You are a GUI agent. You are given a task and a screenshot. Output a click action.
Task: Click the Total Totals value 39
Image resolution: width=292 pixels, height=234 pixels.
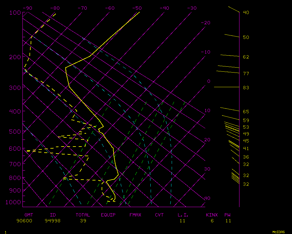[83, 221]
